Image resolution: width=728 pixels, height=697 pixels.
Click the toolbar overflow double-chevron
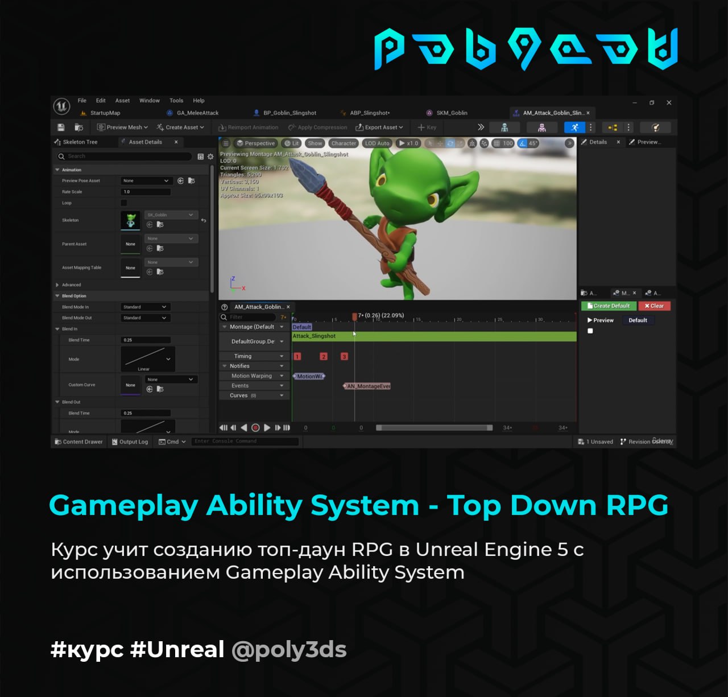tap(481, 127)
